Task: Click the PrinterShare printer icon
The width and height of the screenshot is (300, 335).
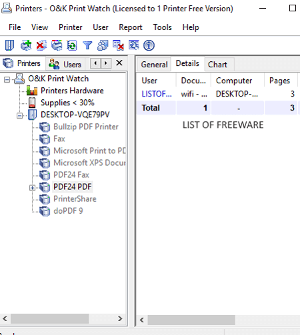Action: click(45, 199)
